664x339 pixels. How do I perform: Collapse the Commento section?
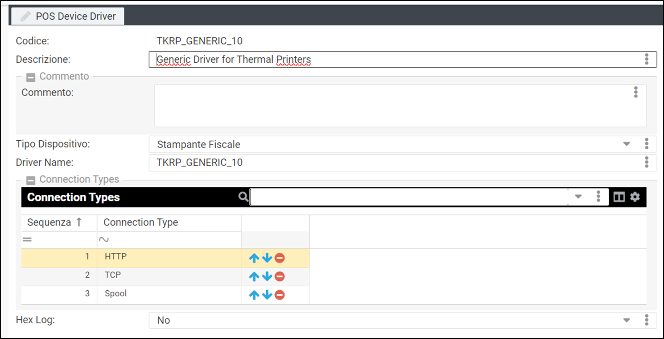click(x=31, y=77)
